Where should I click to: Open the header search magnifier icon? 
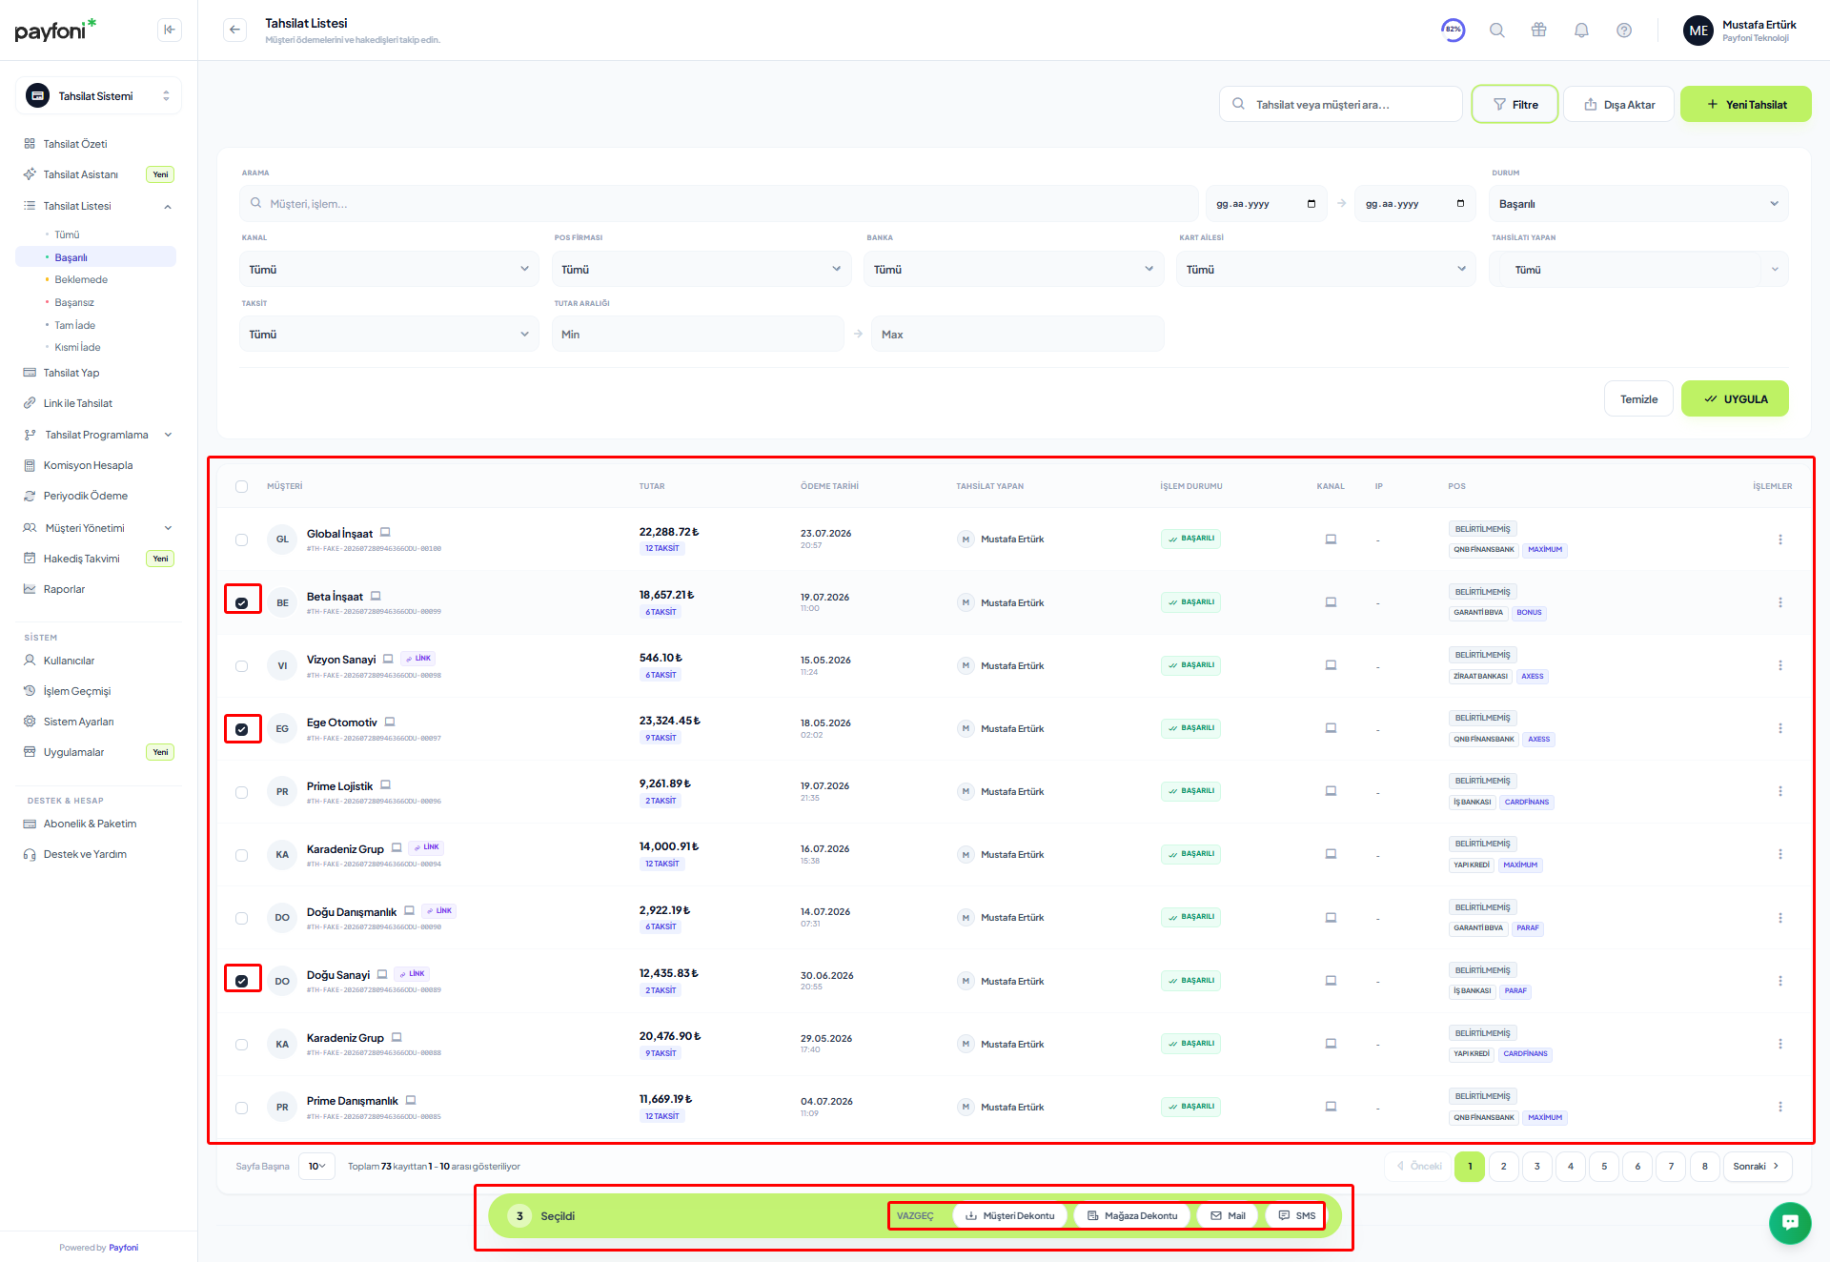(1496, 31)
